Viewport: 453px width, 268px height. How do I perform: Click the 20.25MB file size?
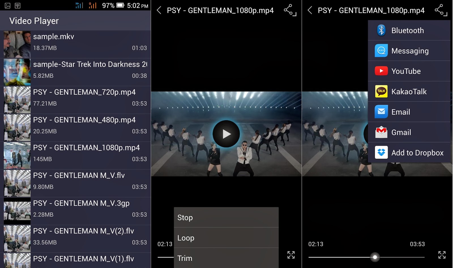[x=45, y=131]
